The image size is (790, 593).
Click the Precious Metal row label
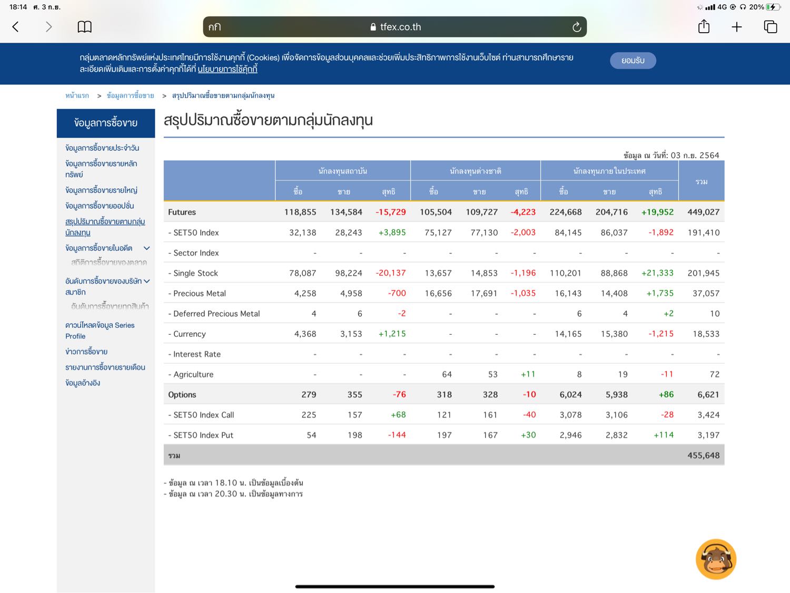point(197,294)
